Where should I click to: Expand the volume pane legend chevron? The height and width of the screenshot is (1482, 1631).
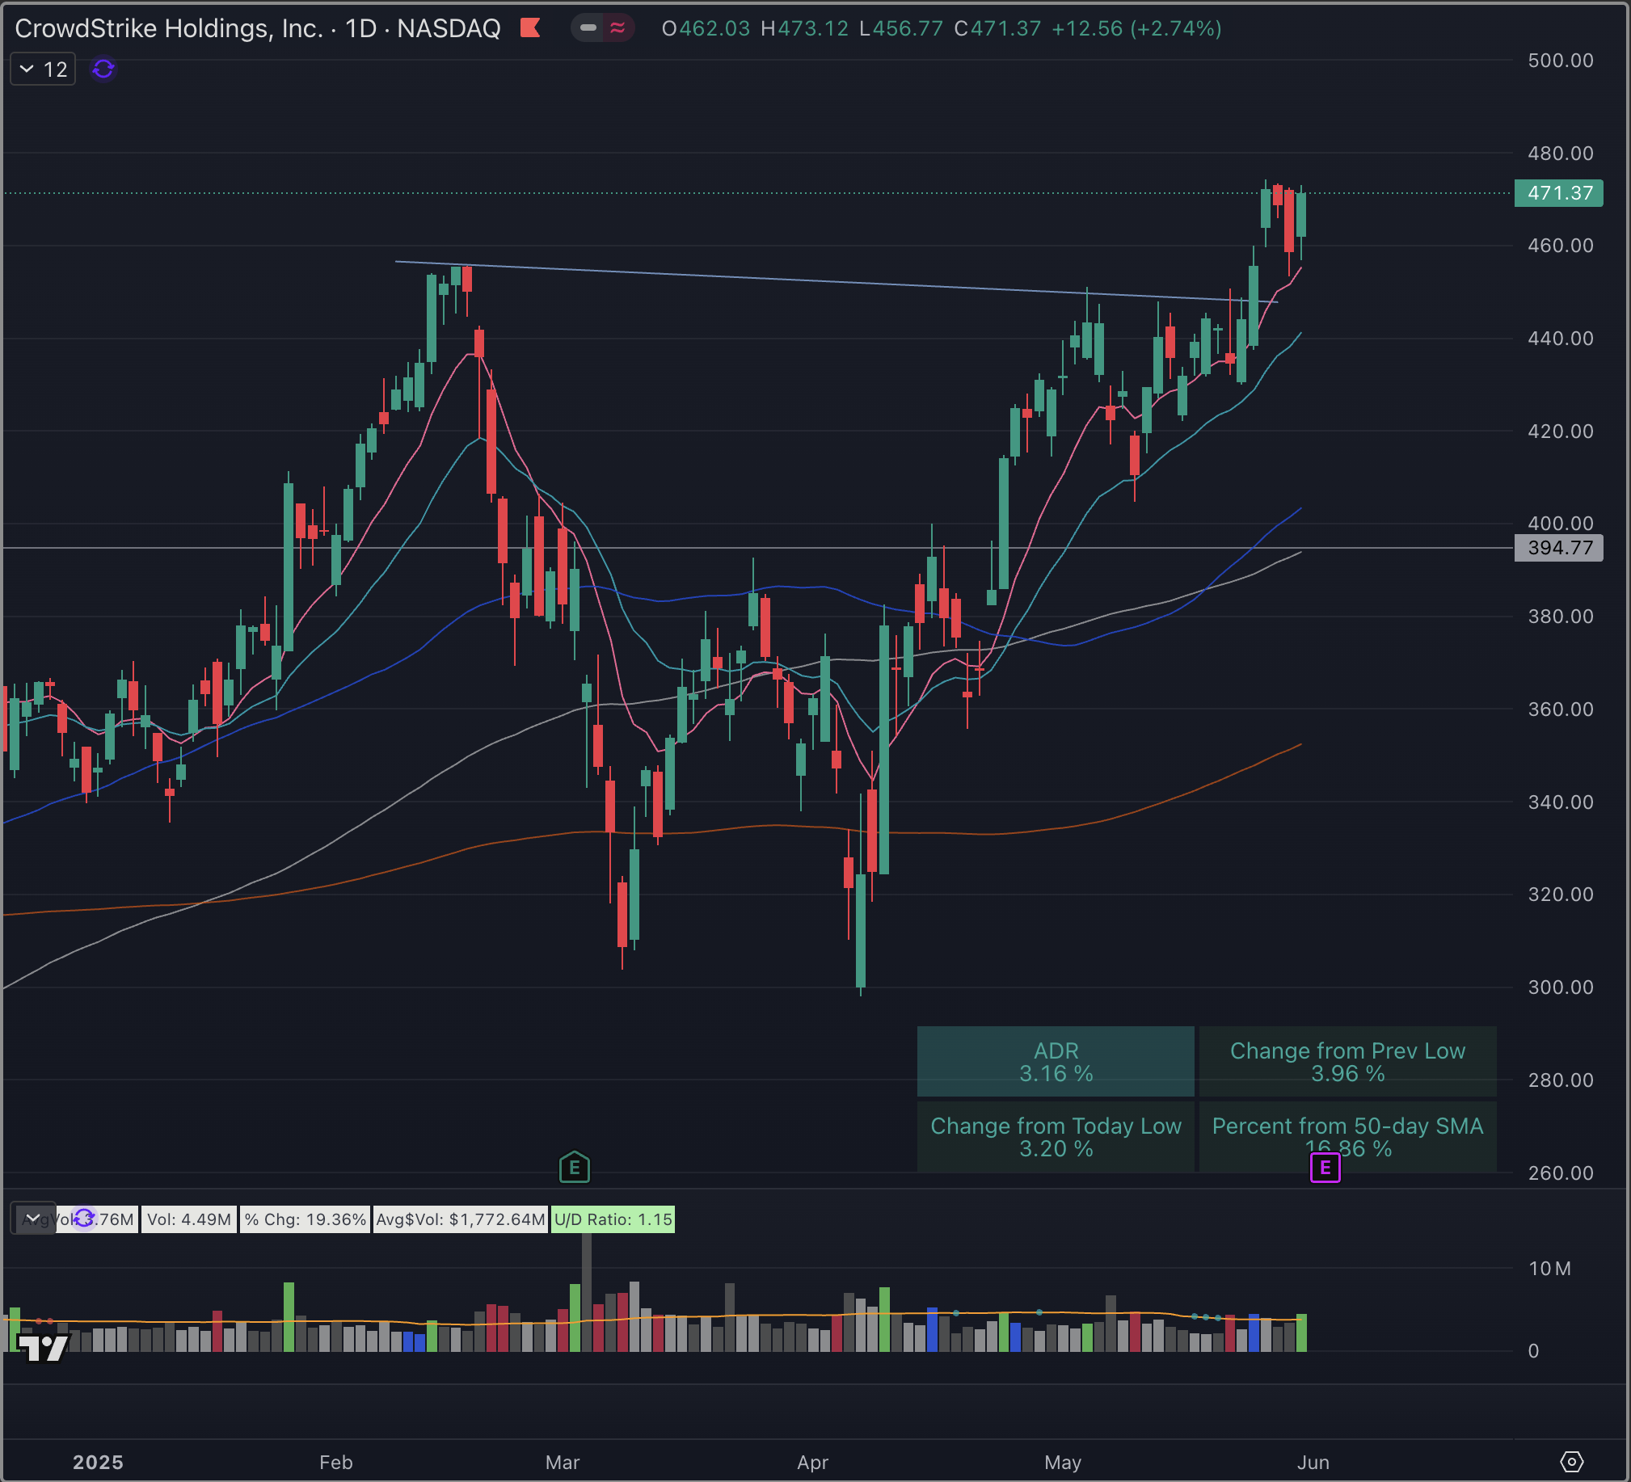click(x=33, y=1218)
